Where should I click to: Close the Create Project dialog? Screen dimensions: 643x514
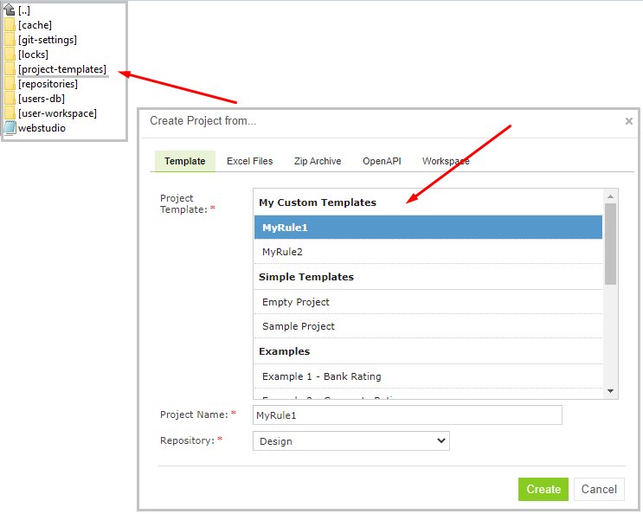pyautogui.click(x=629, y=121)
